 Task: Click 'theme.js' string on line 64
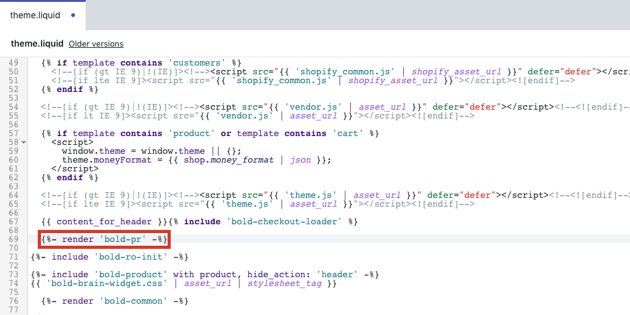pyautogui.click(x=311, y=195)
